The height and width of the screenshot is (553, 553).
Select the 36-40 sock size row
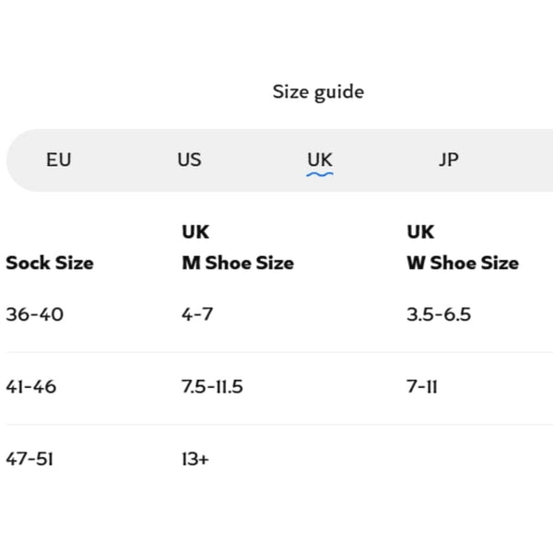pos(276,314)
